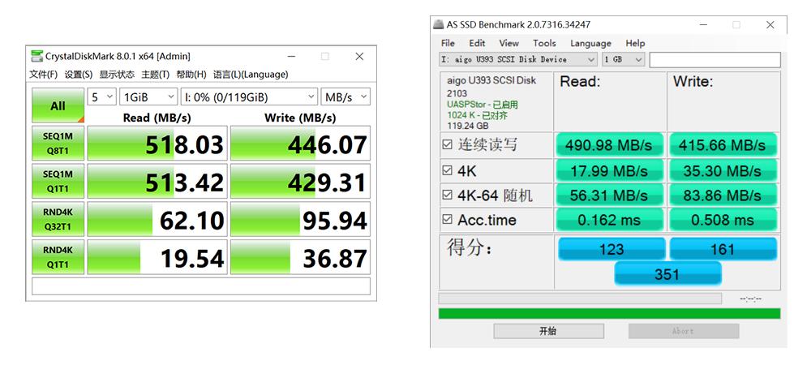Click the 17.99 MB/s 4K read value
The width and height of the screenshot is (811, 378).
pos(609,170)
